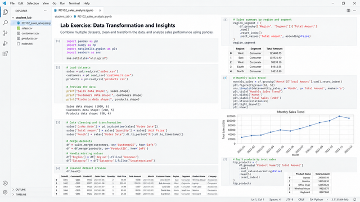Image resolution: width=360 pixels, height=202 pixels.
Task: Open the Manage gear icon
Action: click(x=5, y=192)
